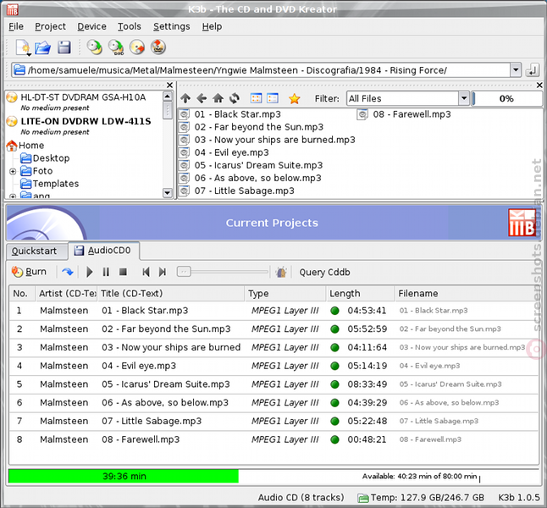This screenshot has width=547, height=508.
Task: Go to home folder via house icon
Action: pos(218,98)
